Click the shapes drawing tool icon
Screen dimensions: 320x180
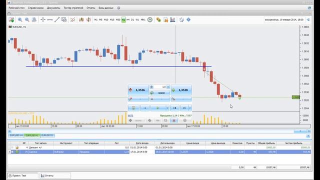[x=64, y=19]
